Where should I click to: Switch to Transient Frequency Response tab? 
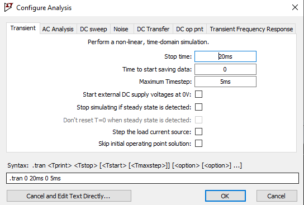coord(251,29)
